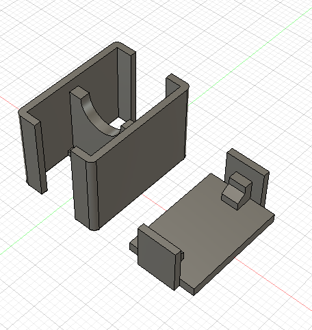Select the small block beside the square hole
Image resolution: width=312 pixels, height=330 pixels.
pos(127,125)
